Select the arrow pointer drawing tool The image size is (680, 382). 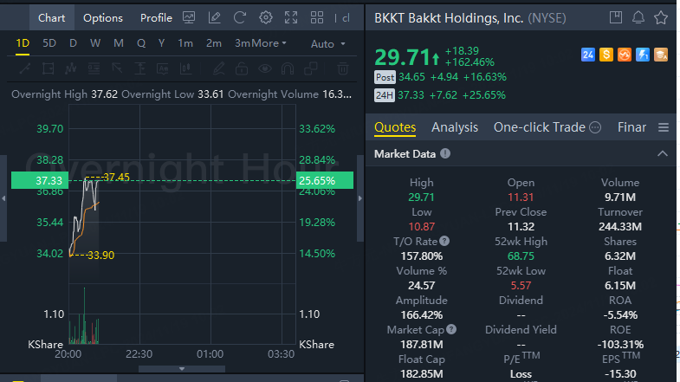pos(117,68)
